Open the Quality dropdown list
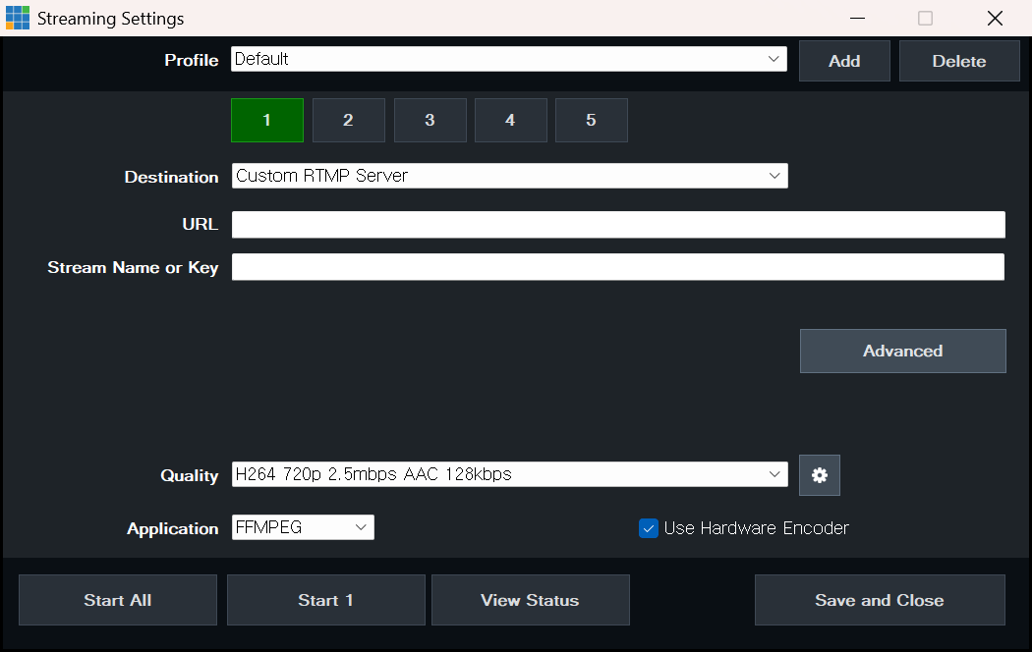This screenshot has height=652, width=1032. 509,474
